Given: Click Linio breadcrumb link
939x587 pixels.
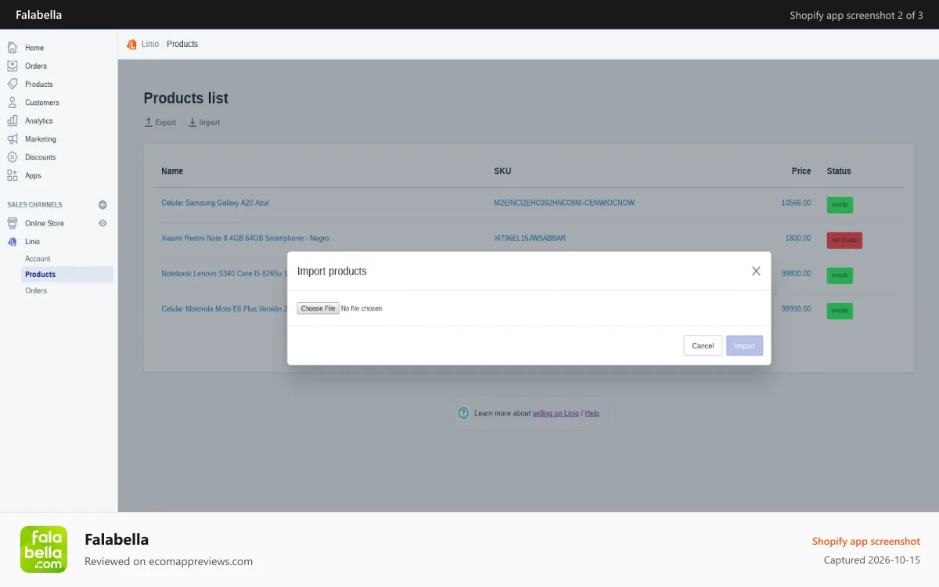Looking at the screenshot, I should (150, 44).
